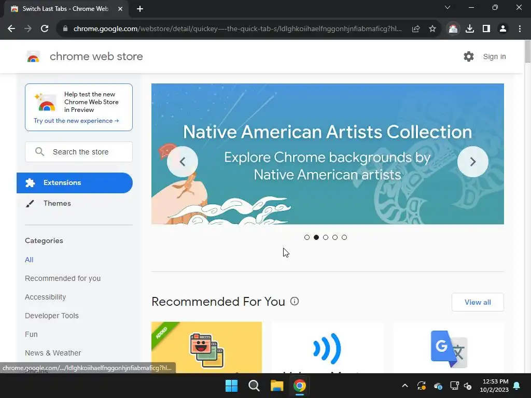The width and height of the screenshot is (531, 398).
Task: Select fourth carousel dot
Action: [335, 237]
